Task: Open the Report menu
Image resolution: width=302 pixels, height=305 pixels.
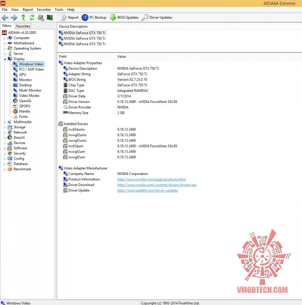Action: (x=28, y=9)
